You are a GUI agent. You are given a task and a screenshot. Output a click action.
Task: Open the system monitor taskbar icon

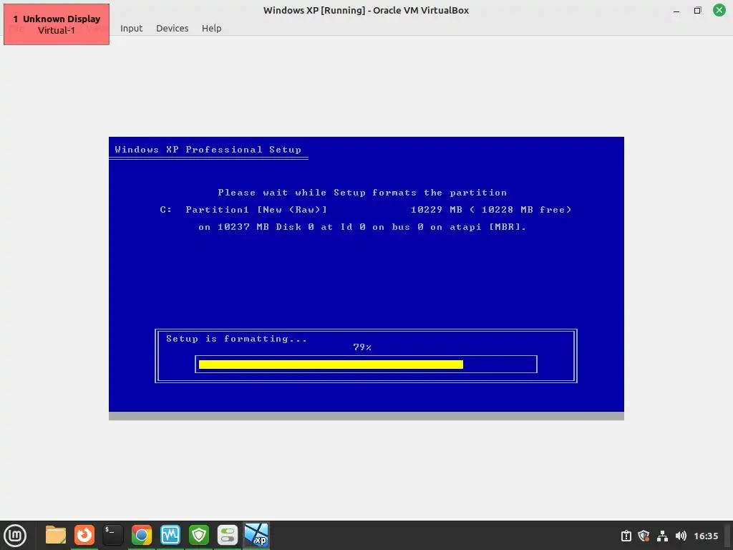click(x=170, y=536)
